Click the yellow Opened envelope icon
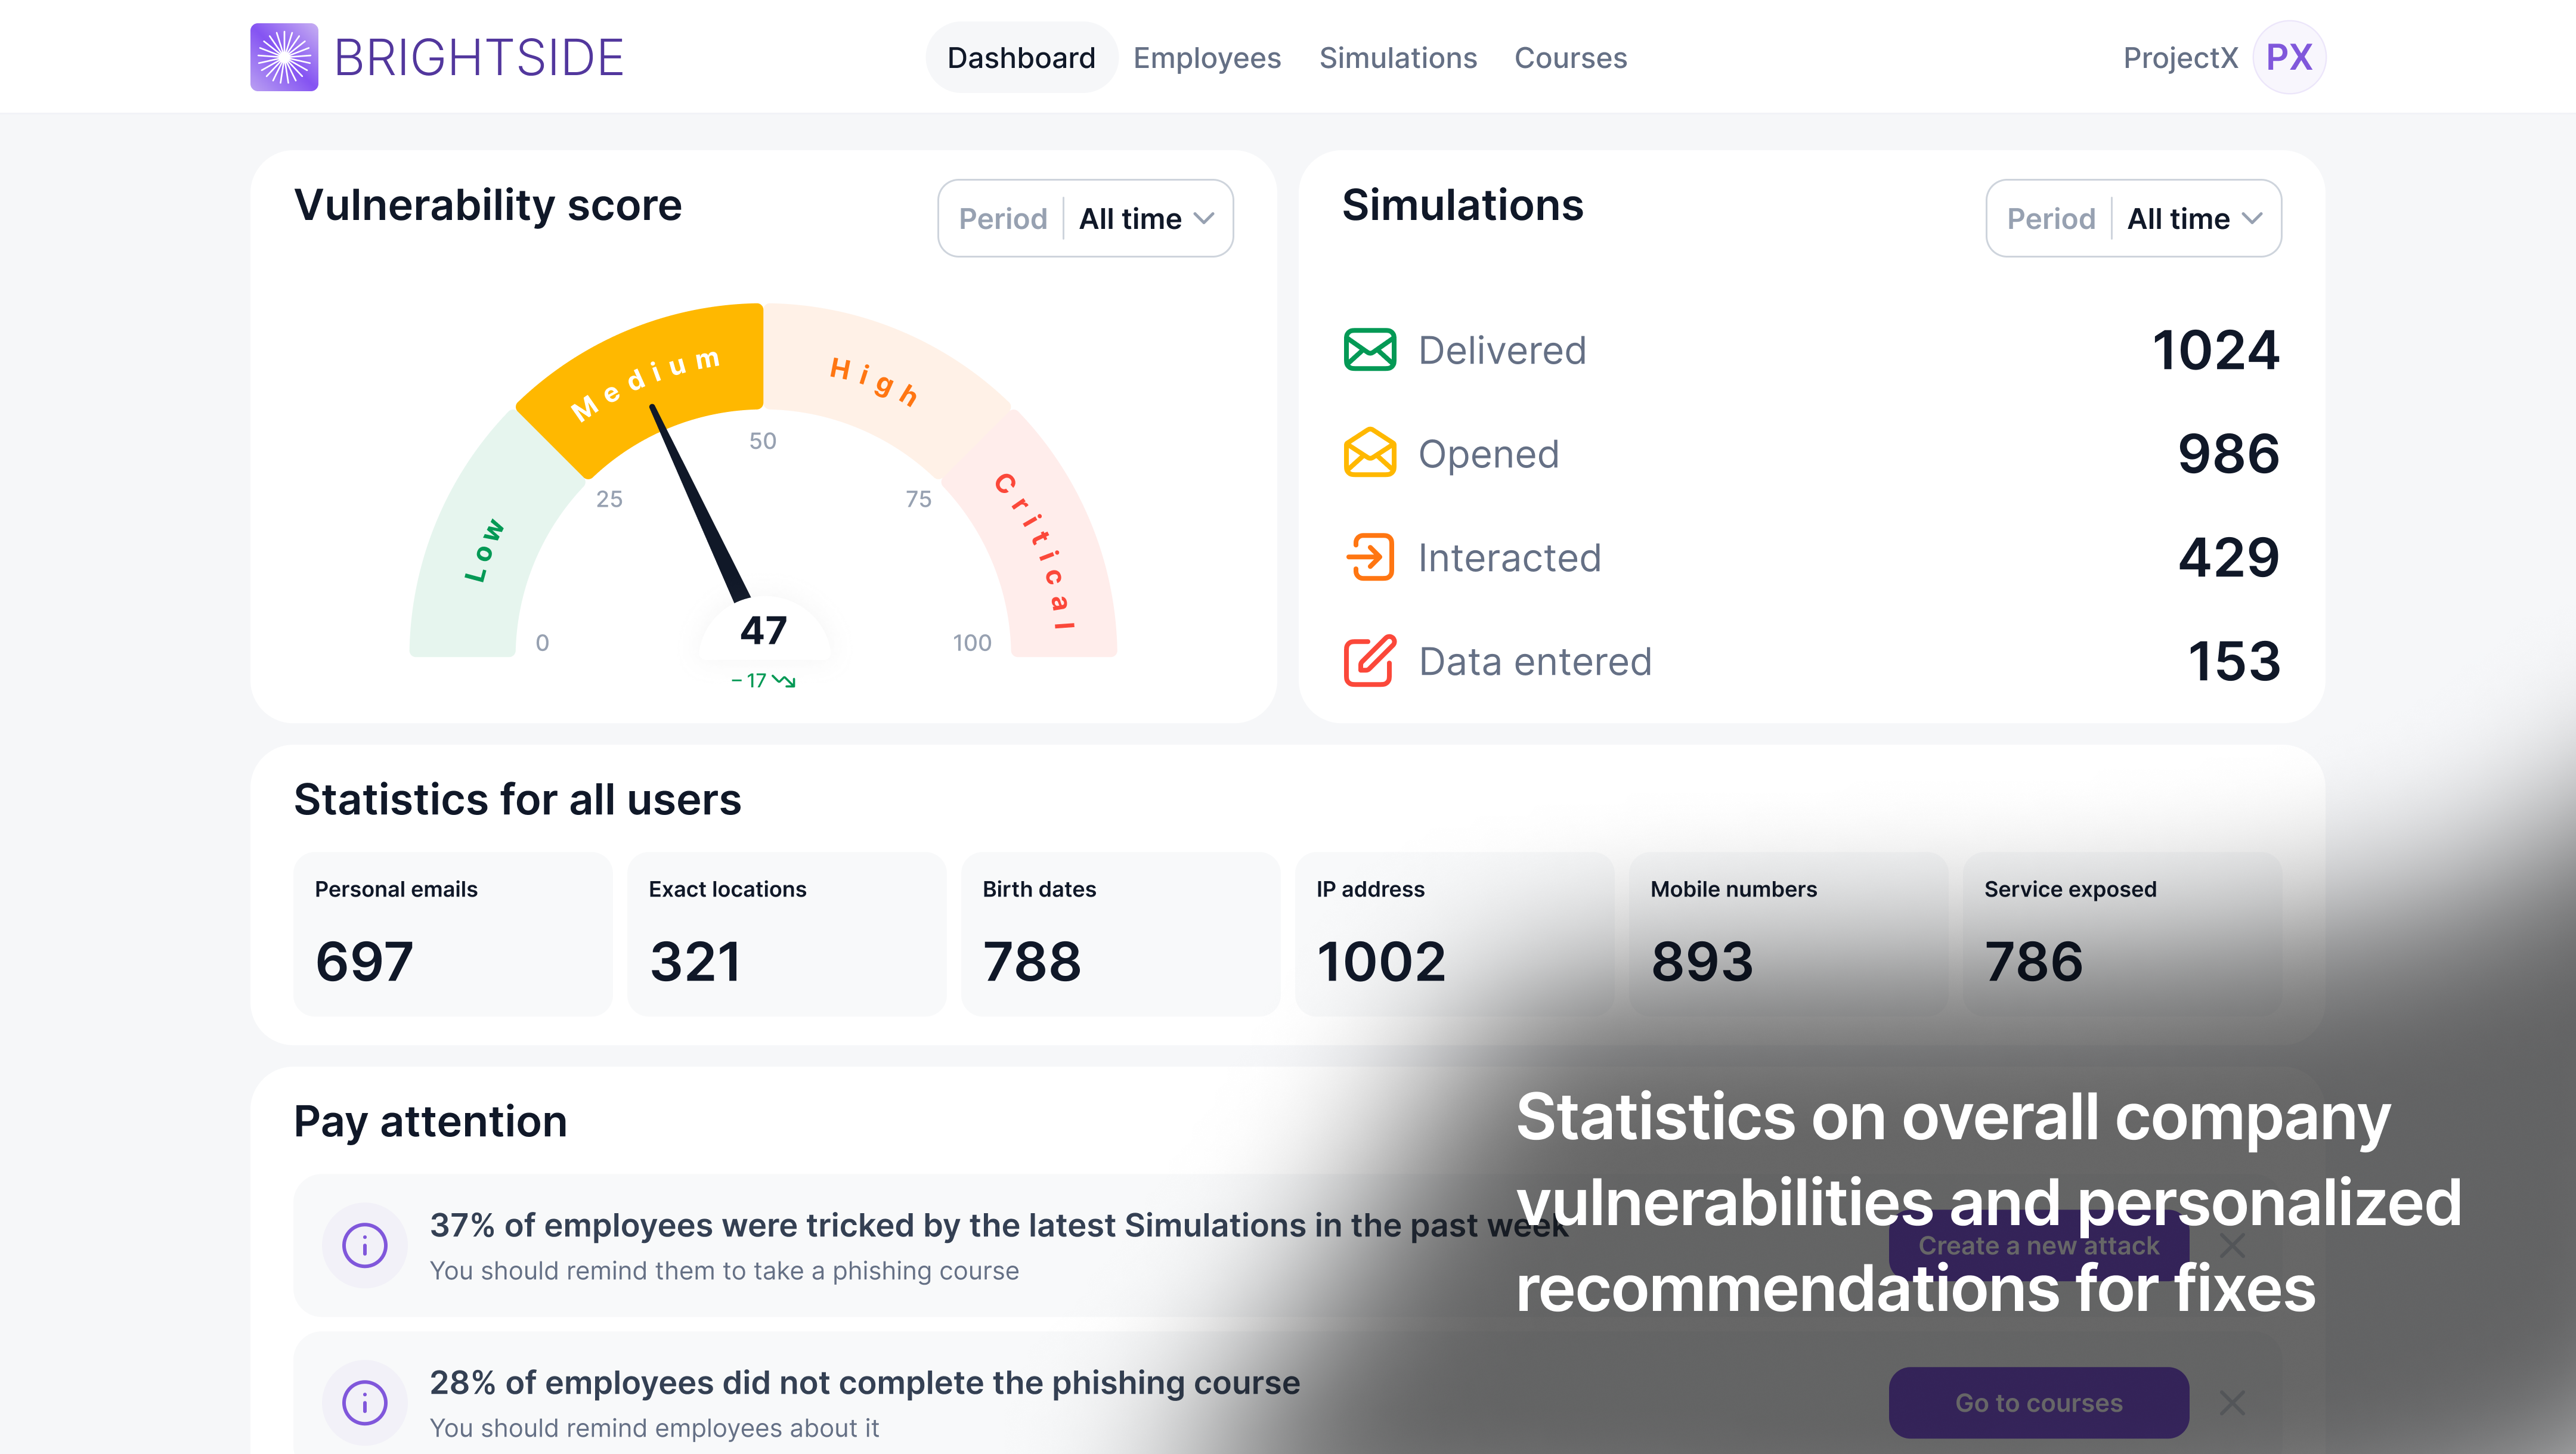Screen dimensions: 2576x1454 [x=1369, y=454]
